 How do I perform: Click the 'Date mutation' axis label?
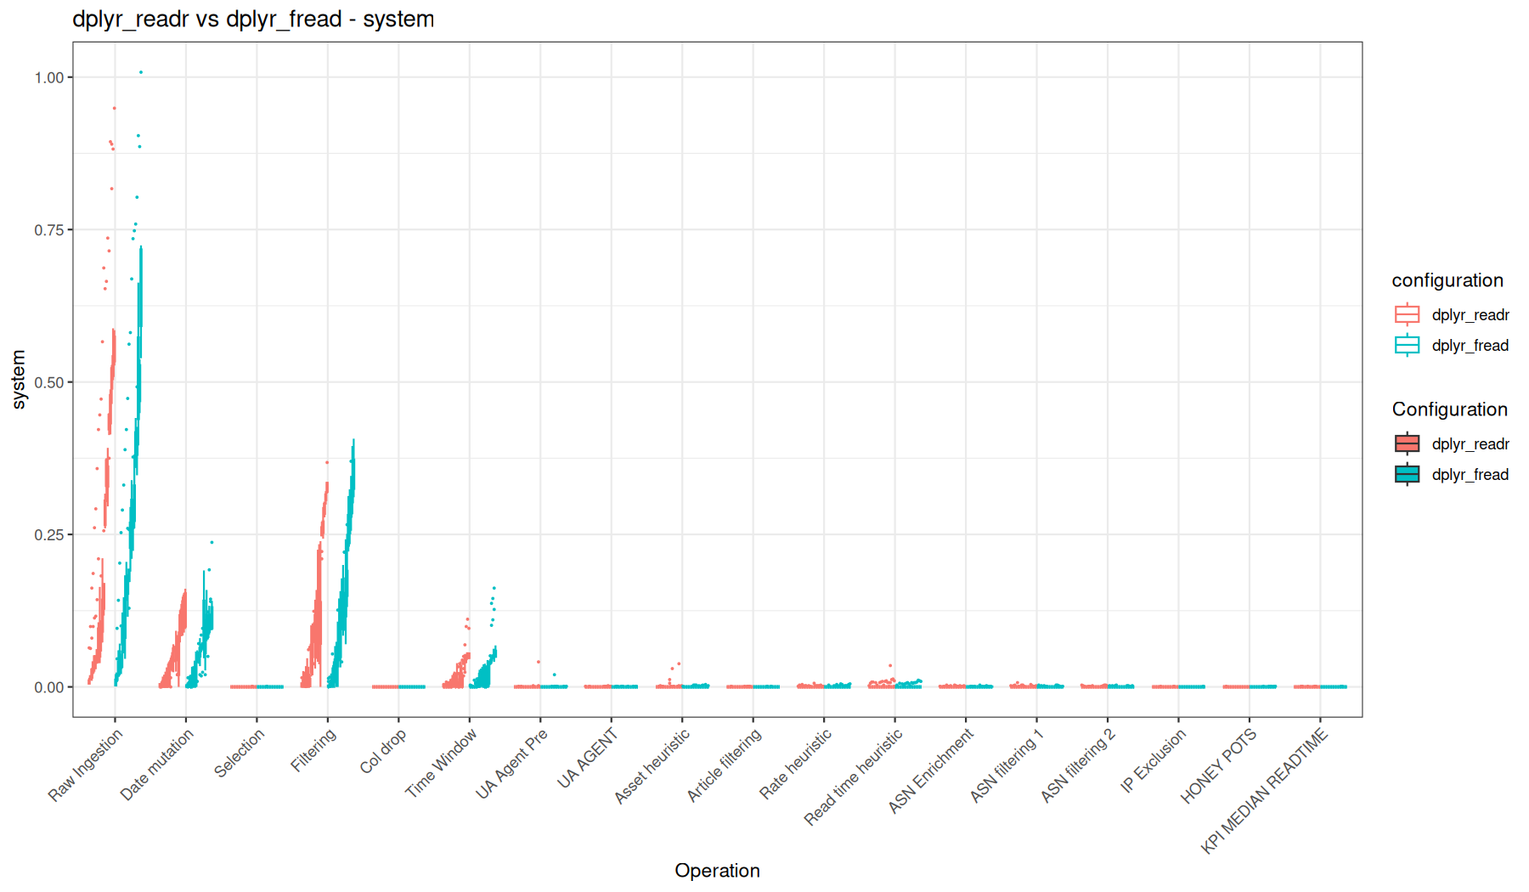point(157,765)
